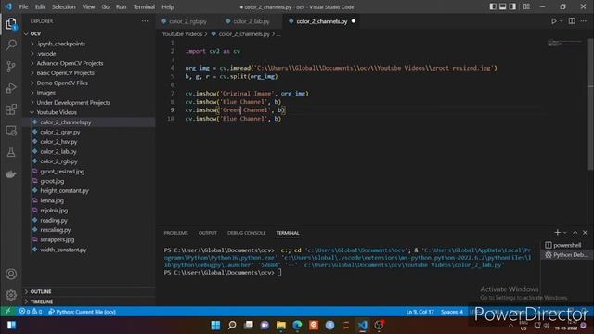
Task: Open the Explorer view in activity bar
Action: tap(11, 24)
